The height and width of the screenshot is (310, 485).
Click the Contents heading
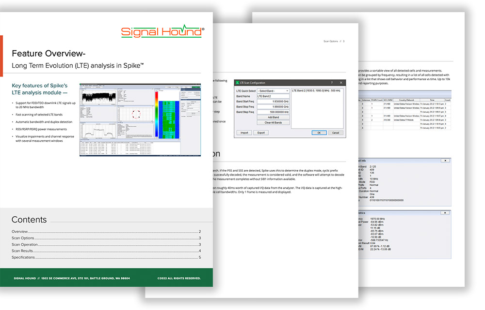29,220
